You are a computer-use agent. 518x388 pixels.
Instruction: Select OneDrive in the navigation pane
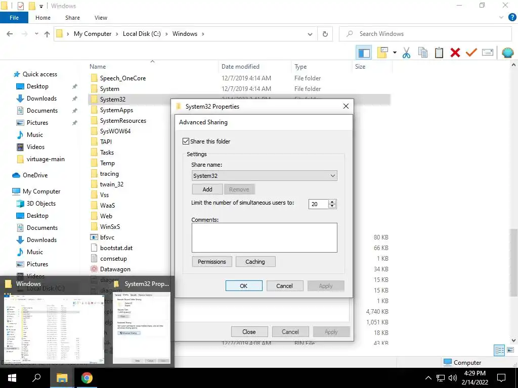click(x=35, y=175)
